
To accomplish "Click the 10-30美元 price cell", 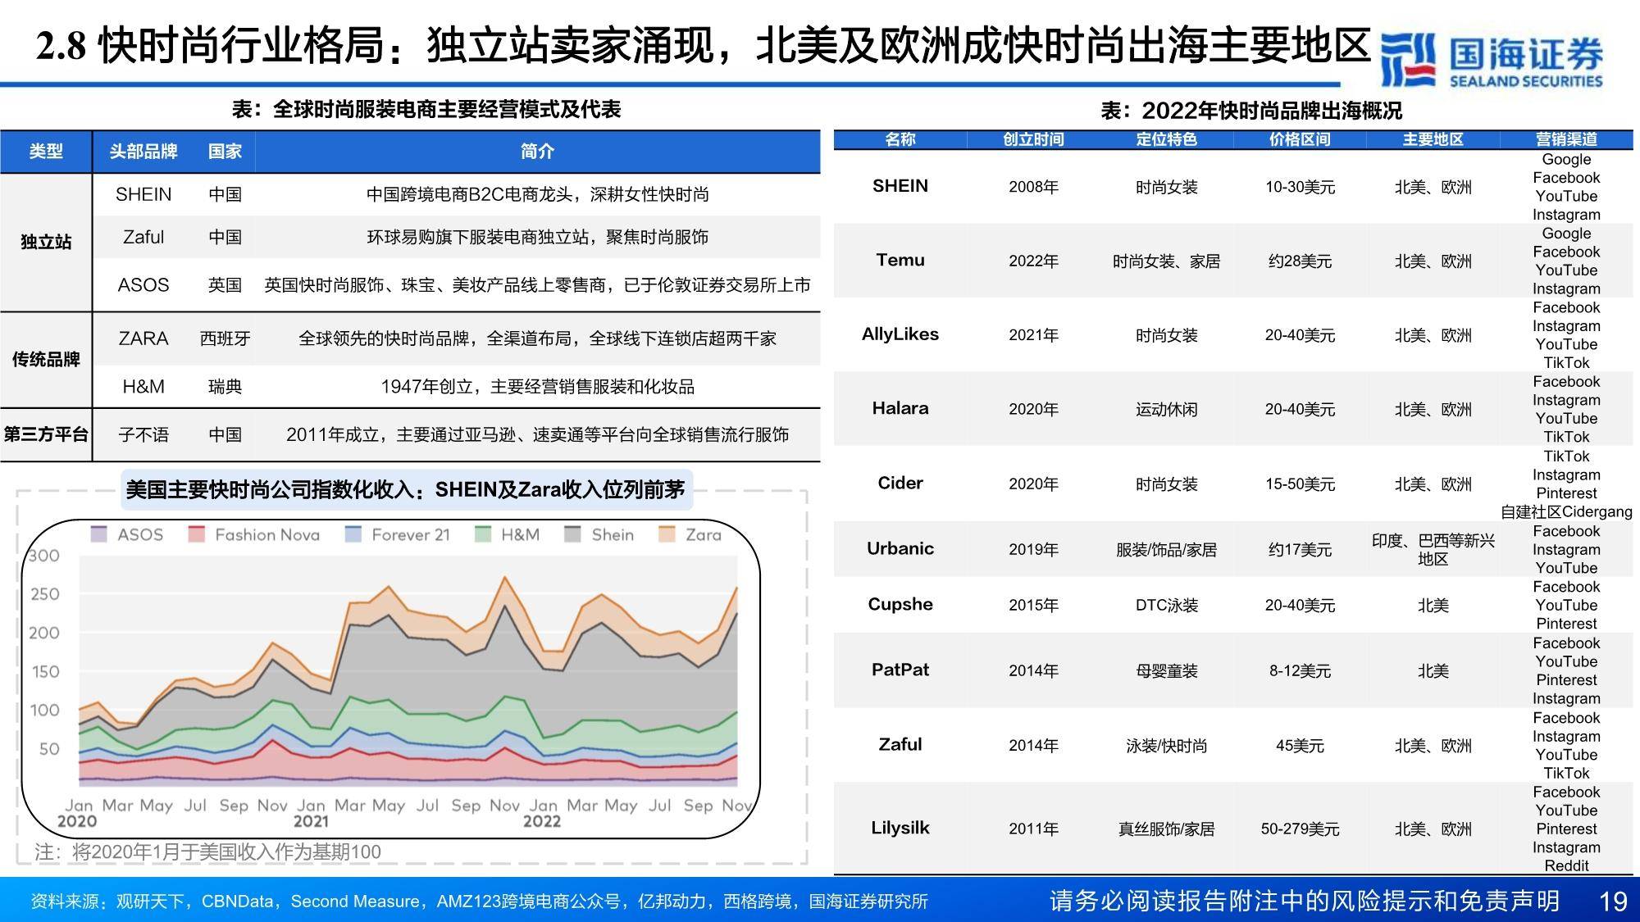I will point(1300,187).
